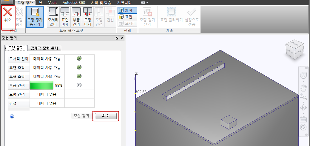
Task: Click the 부품 간격 row label
Action: (x=19, y=85)
